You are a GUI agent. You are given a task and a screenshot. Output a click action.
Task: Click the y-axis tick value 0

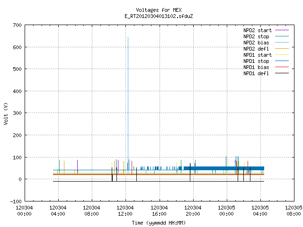coord(20,179)
